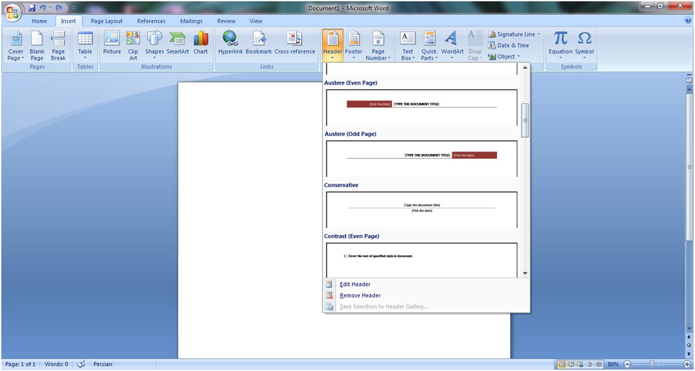
Task: Click the header gallery scroll up arrow
Action: tap(525, 68)
